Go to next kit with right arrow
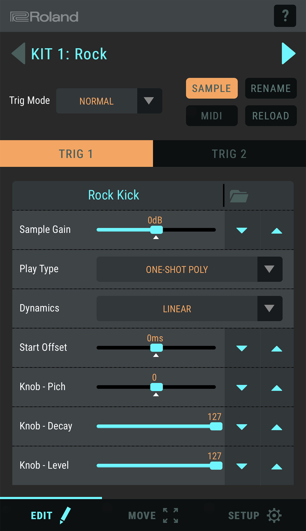Image resolution: width=306 pixels, height=531 pixels. (x=289, y=53)
